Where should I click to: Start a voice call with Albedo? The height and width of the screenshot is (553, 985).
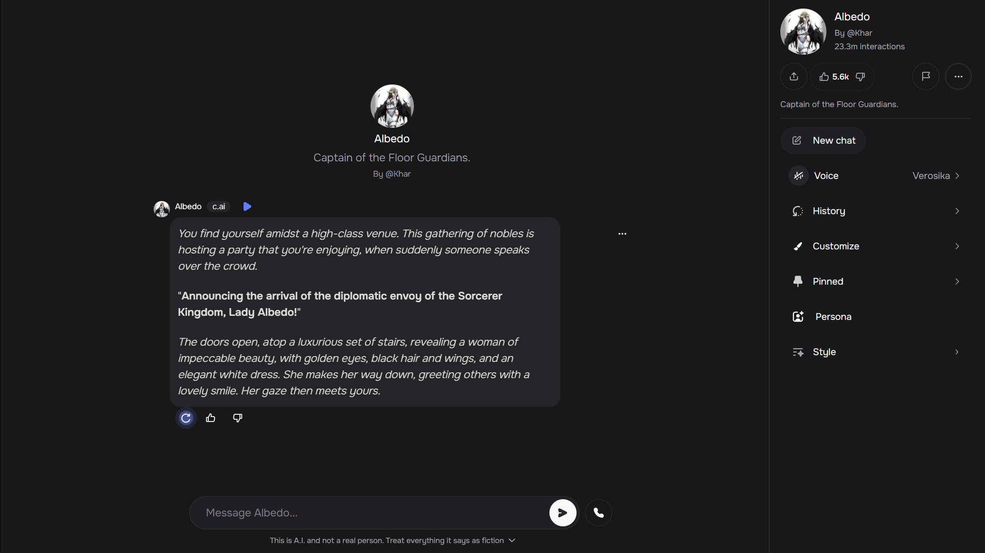598,513
